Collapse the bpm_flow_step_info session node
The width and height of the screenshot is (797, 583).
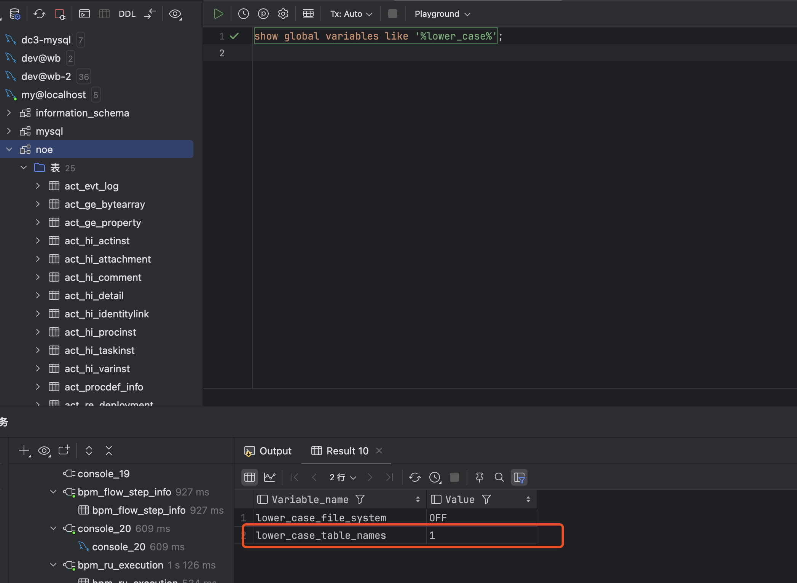tap(53, 492)
